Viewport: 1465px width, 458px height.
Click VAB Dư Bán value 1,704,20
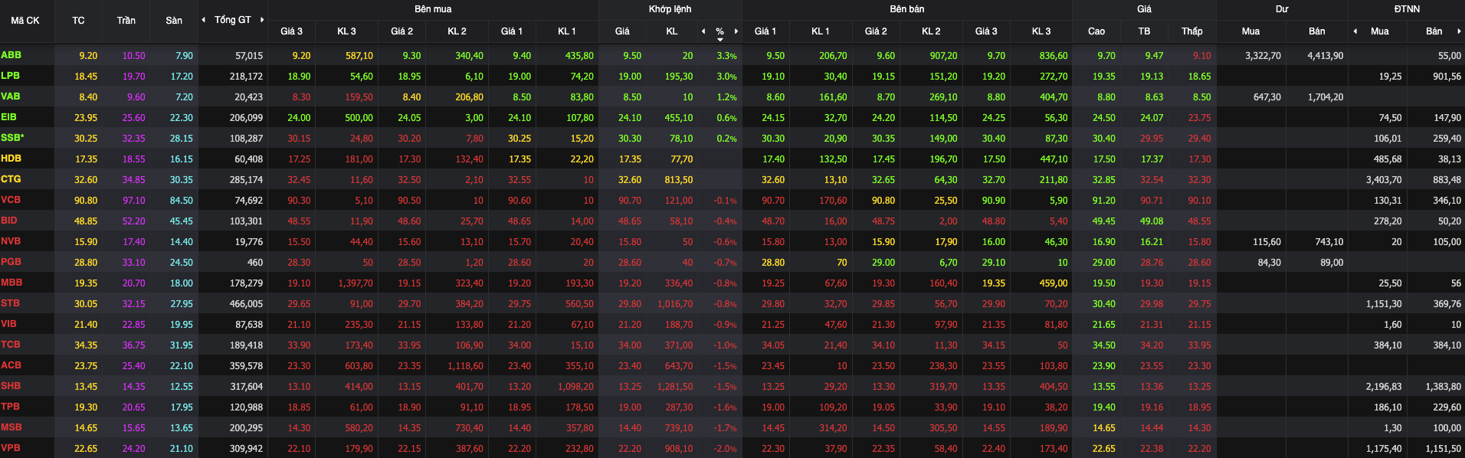tap(1326, 97)
